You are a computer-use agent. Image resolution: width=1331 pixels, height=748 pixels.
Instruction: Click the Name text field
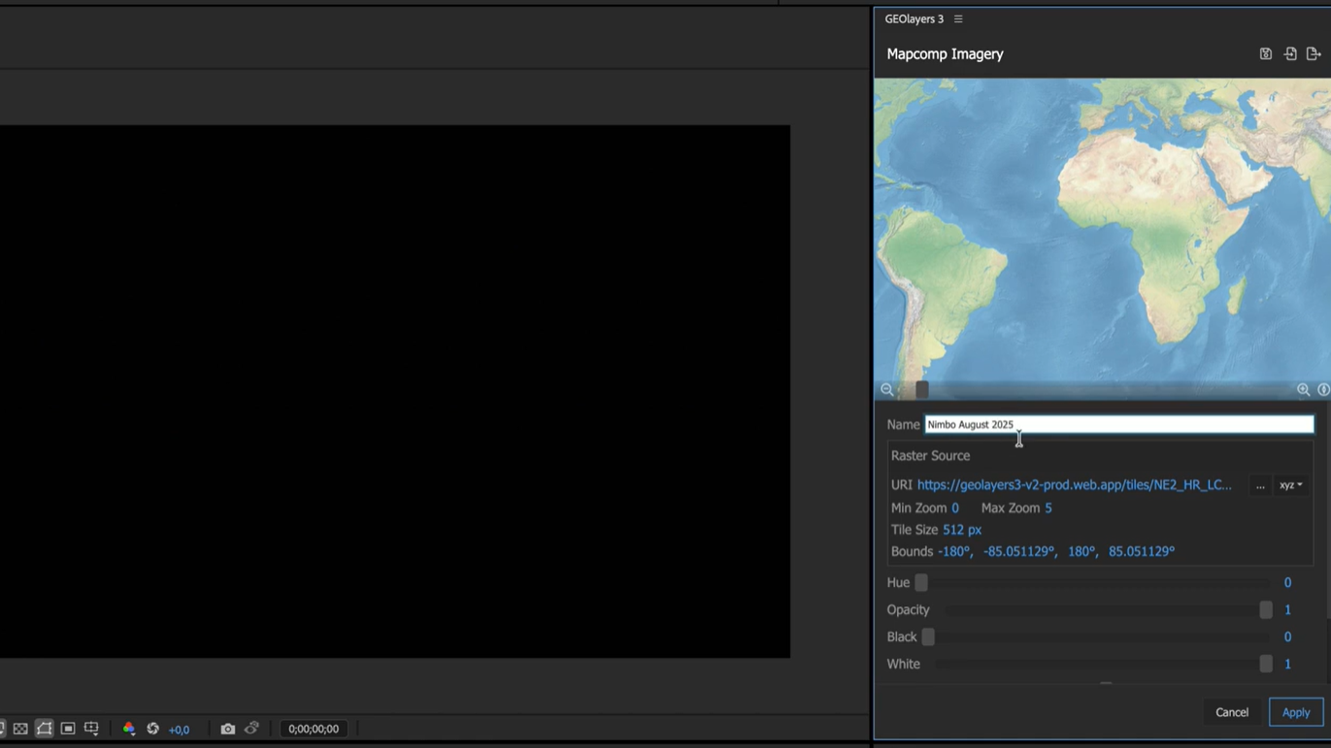[1118, 425]
